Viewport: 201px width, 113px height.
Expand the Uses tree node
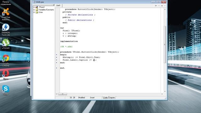click(34, 12)
